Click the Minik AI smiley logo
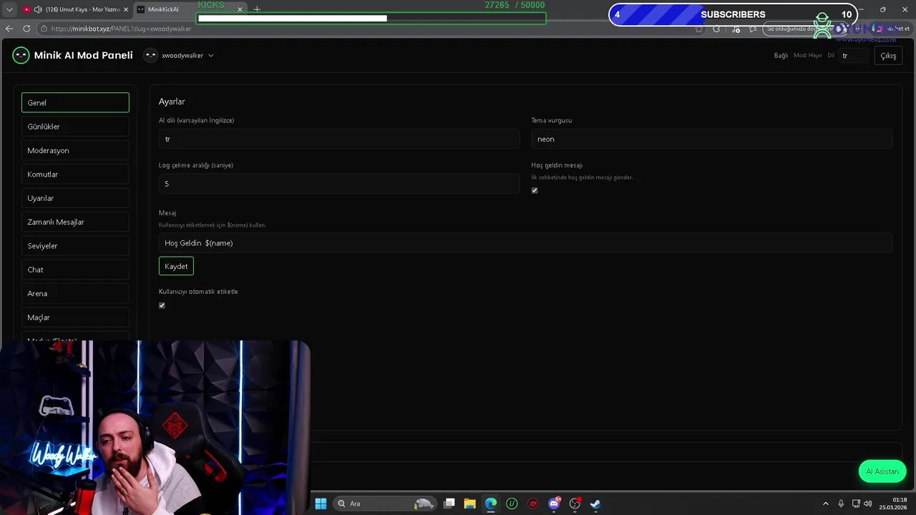 tap(21, 55)
